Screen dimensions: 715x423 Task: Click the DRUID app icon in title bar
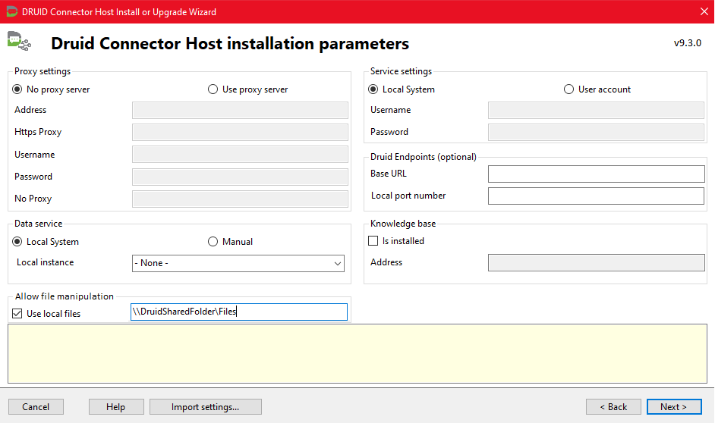click(x=12, y=11)
